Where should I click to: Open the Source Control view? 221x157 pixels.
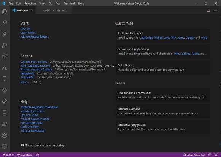(x=5, y=34)
